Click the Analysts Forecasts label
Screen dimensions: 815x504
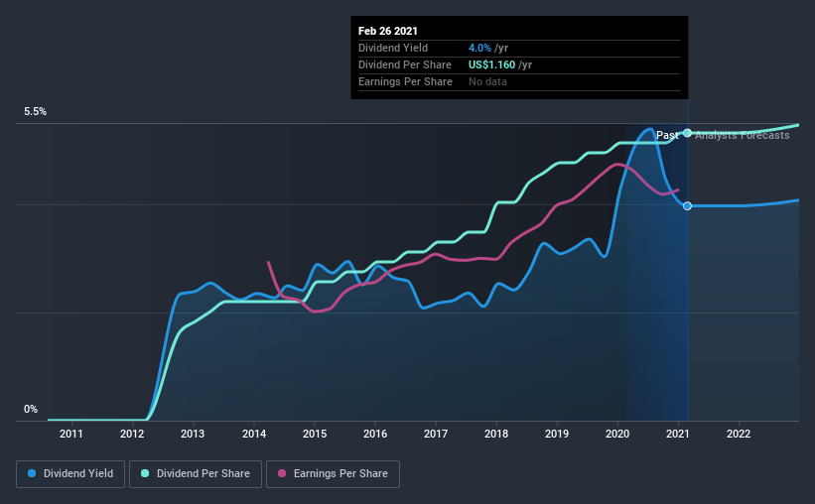click(743, 135)
